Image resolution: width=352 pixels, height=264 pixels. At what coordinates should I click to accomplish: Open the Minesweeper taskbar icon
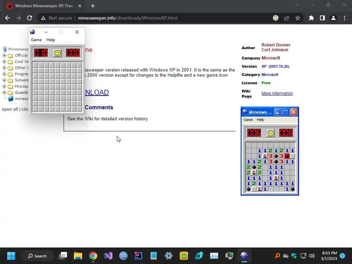click(x=244, y=256)
